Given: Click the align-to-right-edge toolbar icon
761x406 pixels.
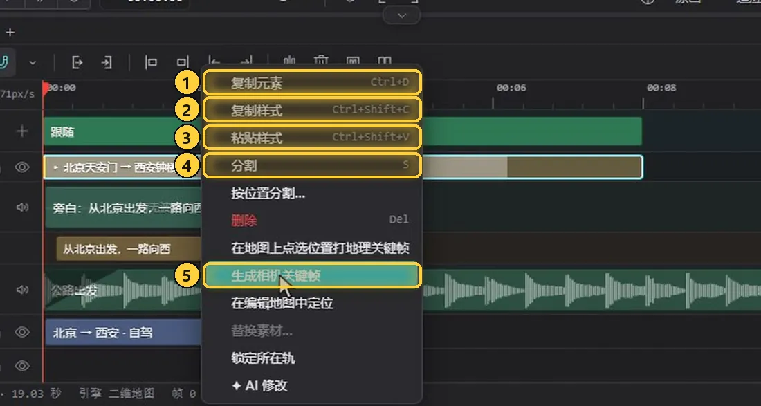Looking at the screenshot, I should [182, 62].
